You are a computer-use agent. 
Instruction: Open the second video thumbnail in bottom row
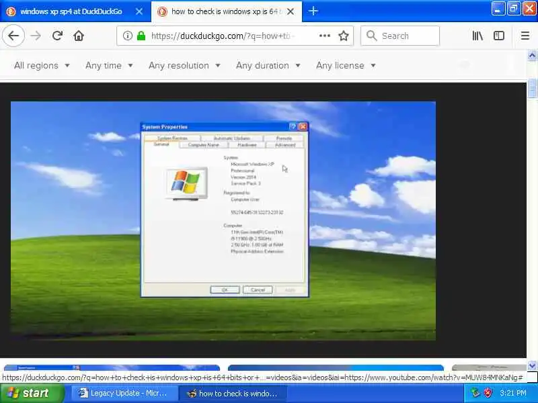(x=336, y=367)
